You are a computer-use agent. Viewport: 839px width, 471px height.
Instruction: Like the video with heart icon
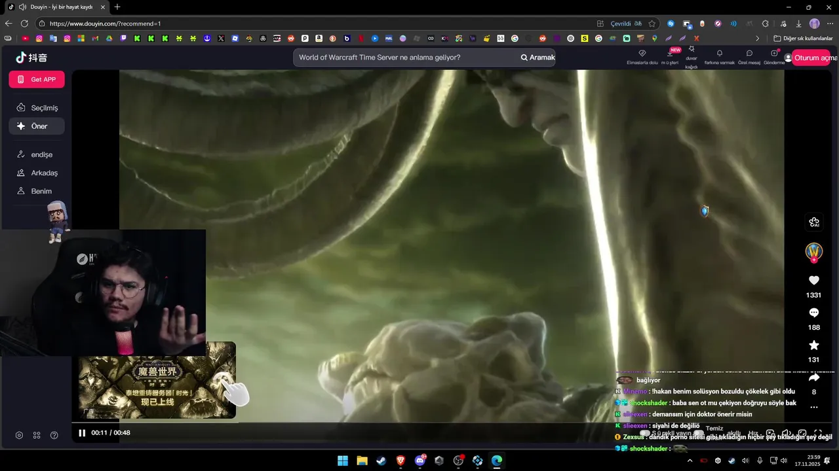coord(813,280)
